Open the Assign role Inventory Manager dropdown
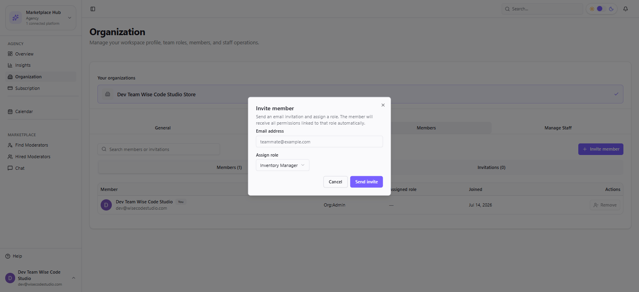Viewport: 639px width, 292px height. 282,165
